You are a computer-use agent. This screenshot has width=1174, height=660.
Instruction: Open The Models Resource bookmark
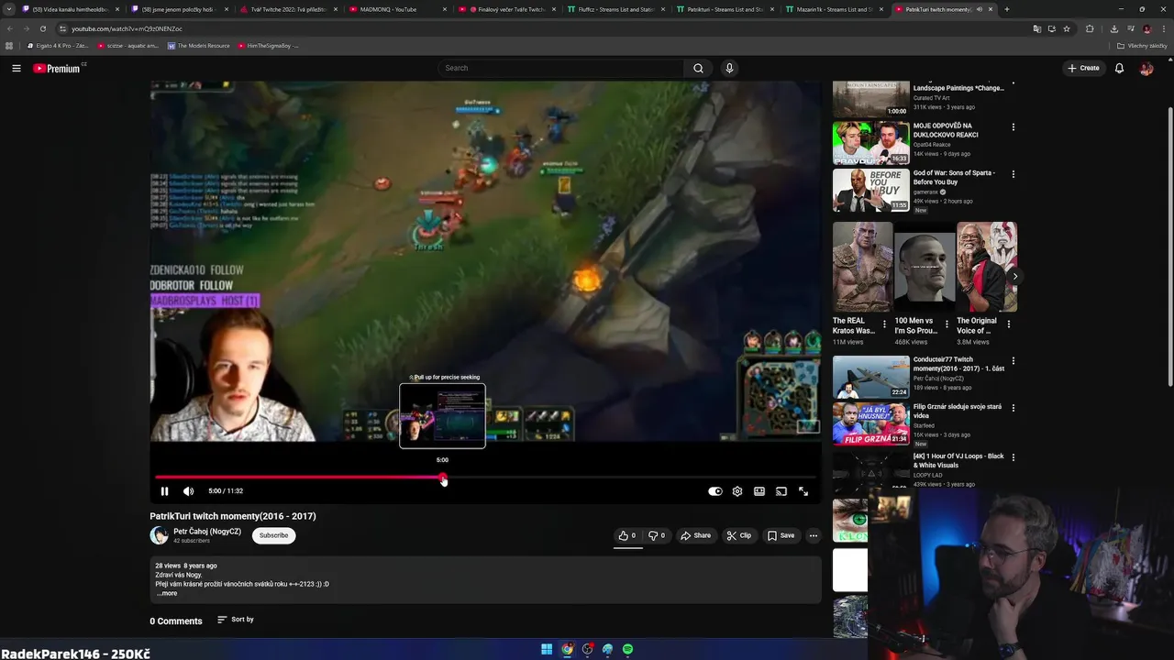(198, 45)
